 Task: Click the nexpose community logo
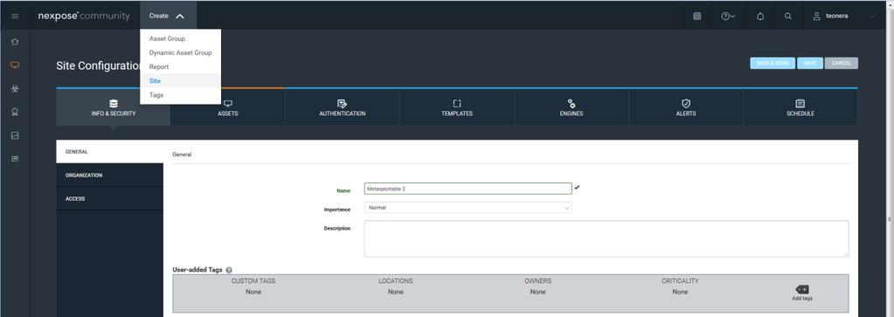coord(84,16)
